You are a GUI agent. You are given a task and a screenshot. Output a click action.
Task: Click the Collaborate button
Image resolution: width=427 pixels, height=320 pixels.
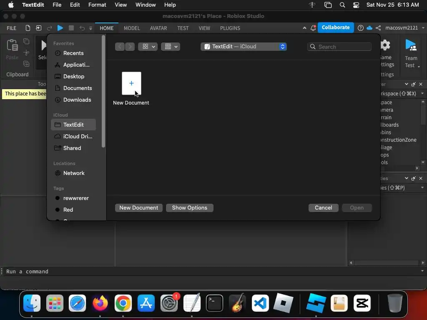point(336,27)
